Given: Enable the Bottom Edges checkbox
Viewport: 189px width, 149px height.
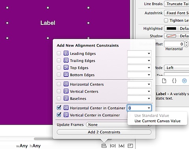Looking at the screenshot, I should pos(59,74).
